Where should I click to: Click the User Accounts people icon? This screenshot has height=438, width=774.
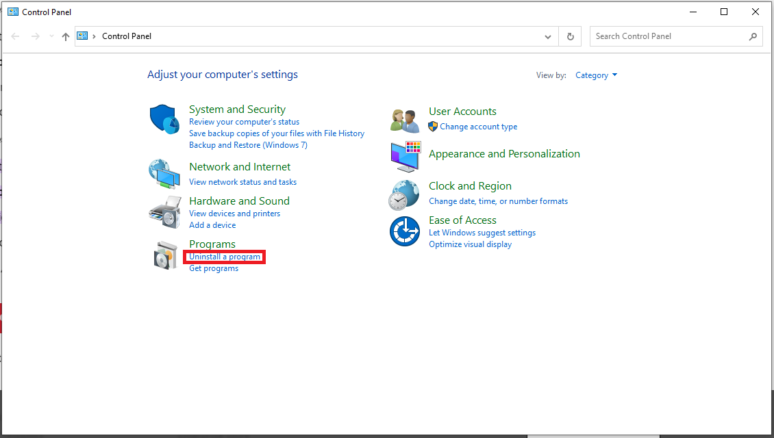tap(405, 121)
